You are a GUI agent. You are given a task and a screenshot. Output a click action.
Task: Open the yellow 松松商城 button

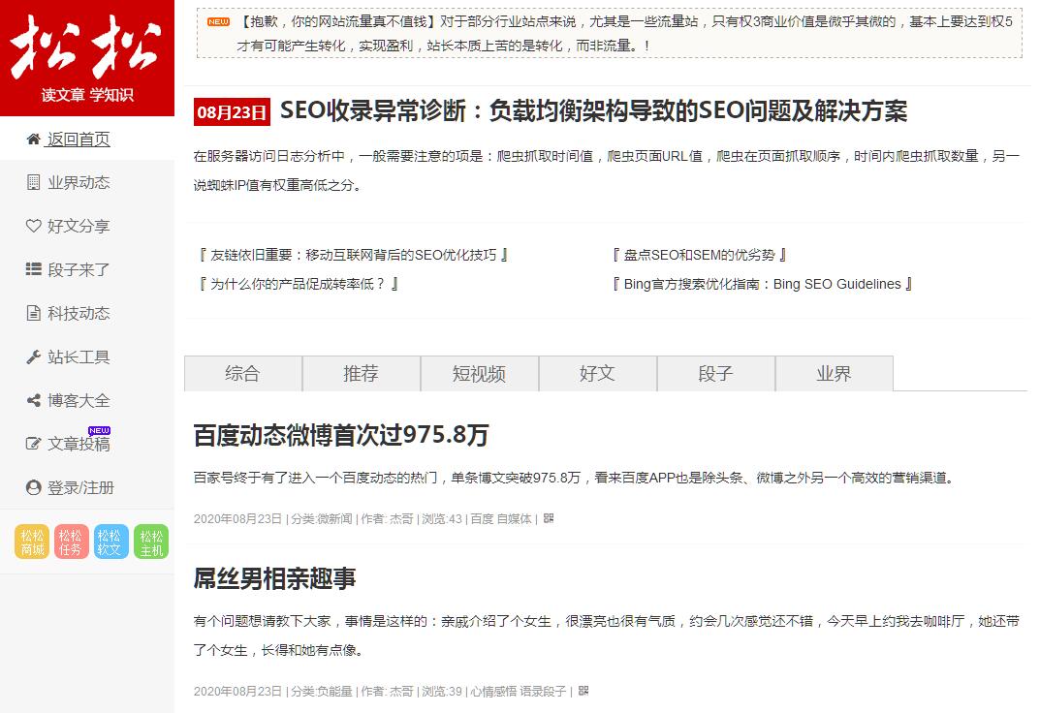pyautogui.click(x=32, y=542)
